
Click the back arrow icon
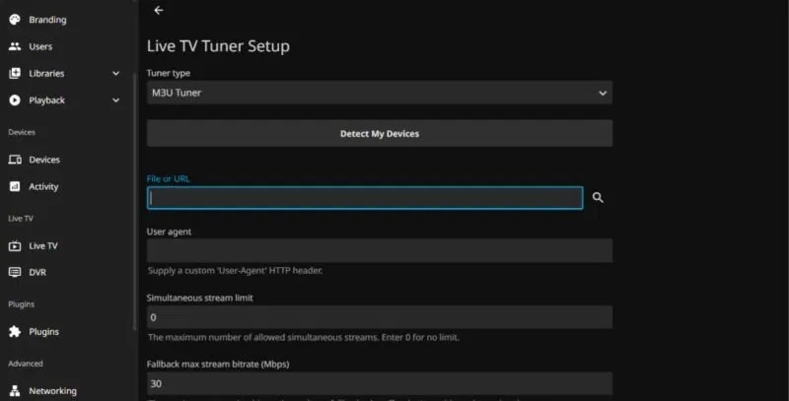(159, 11)
